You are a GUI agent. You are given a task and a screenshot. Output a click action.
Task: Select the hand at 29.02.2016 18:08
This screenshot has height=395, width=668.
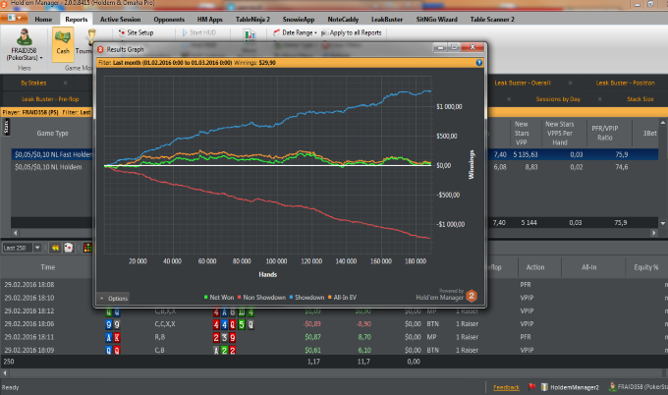29,284
